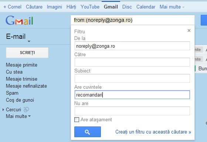Open the 'Mesaje nefinalizate' folder
This screenshot has height=142, width=207.
click(26, 86)
